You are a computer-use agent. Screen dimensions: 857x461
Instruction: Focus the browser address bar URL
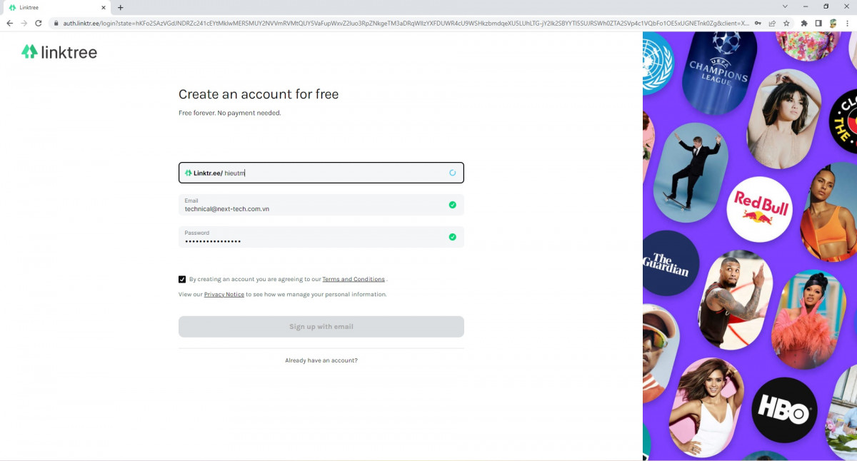coord(406,23)
